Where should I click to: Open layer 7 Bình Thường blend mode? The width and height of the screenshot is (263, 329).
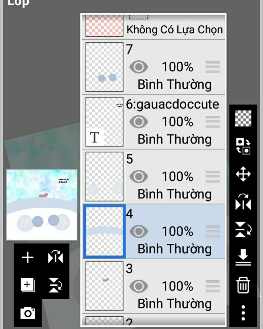(x=175, y=85)
